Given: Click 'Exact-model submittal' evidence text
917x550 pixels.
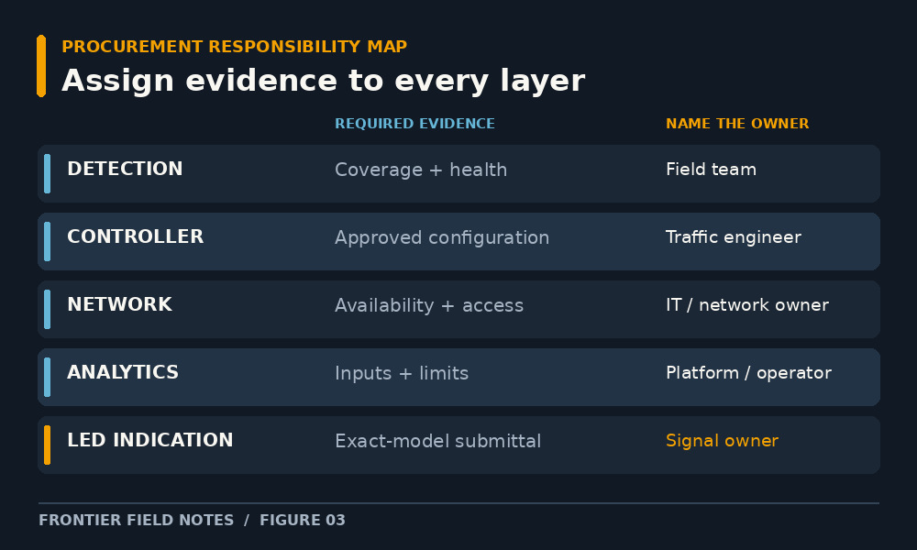Looking at the screenshot, I should (437, 441).
